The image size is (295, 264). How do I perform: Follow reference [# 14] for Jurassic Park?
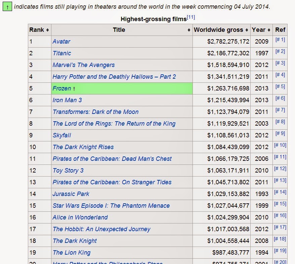pos(280,192)
